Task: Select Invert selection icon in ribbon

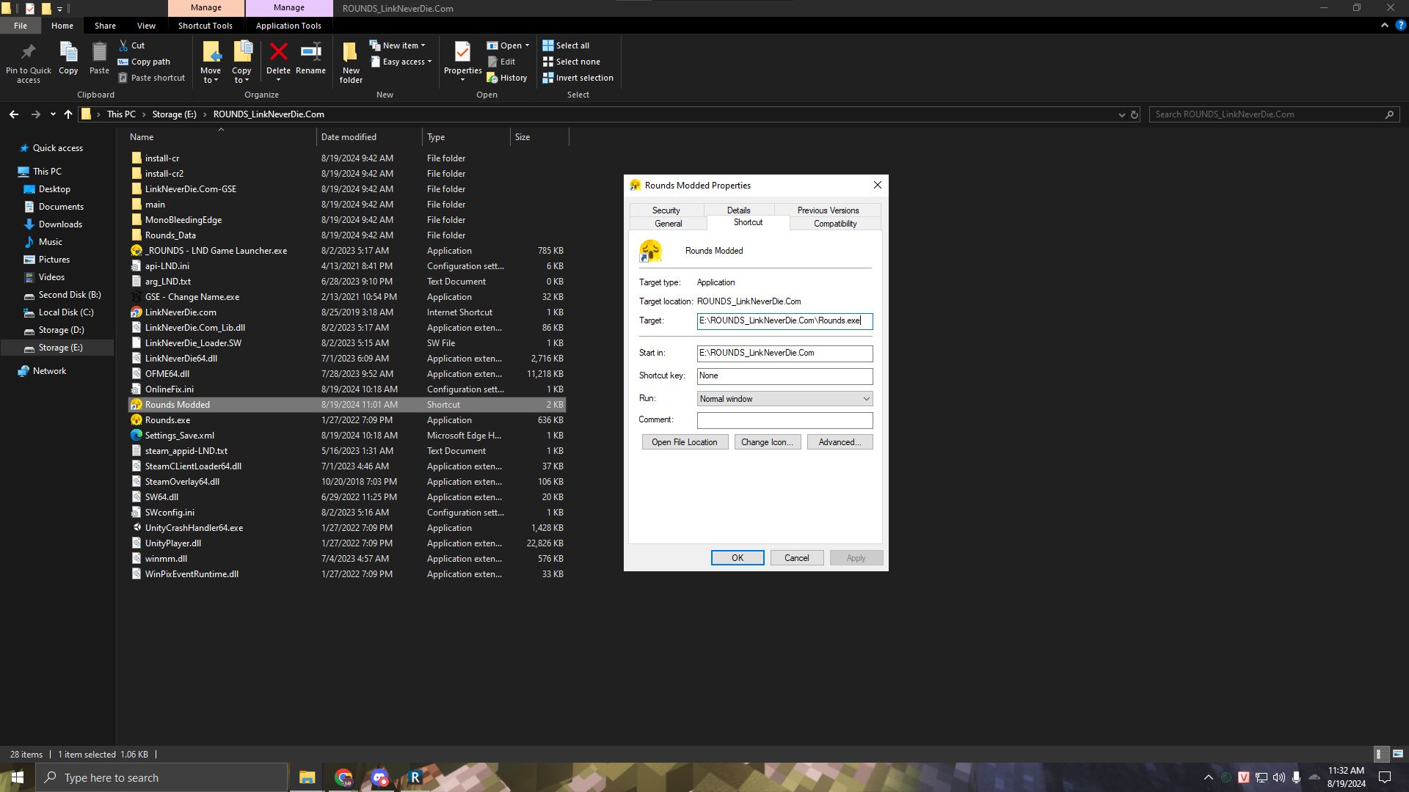Action: pos(547,77)
